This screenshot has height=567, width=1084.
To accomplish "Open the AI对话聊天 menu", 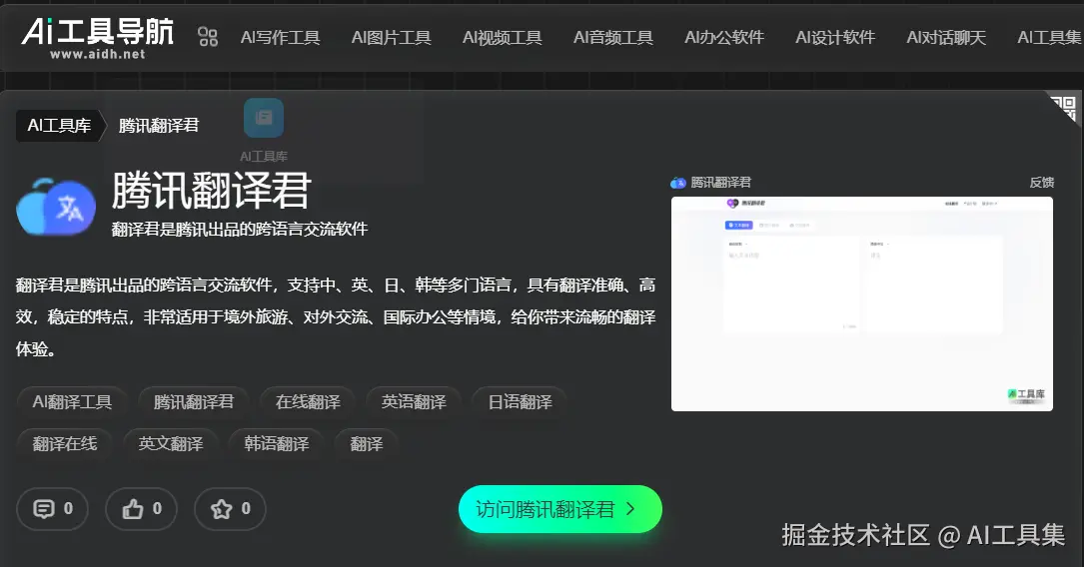I will coord(946,37).
